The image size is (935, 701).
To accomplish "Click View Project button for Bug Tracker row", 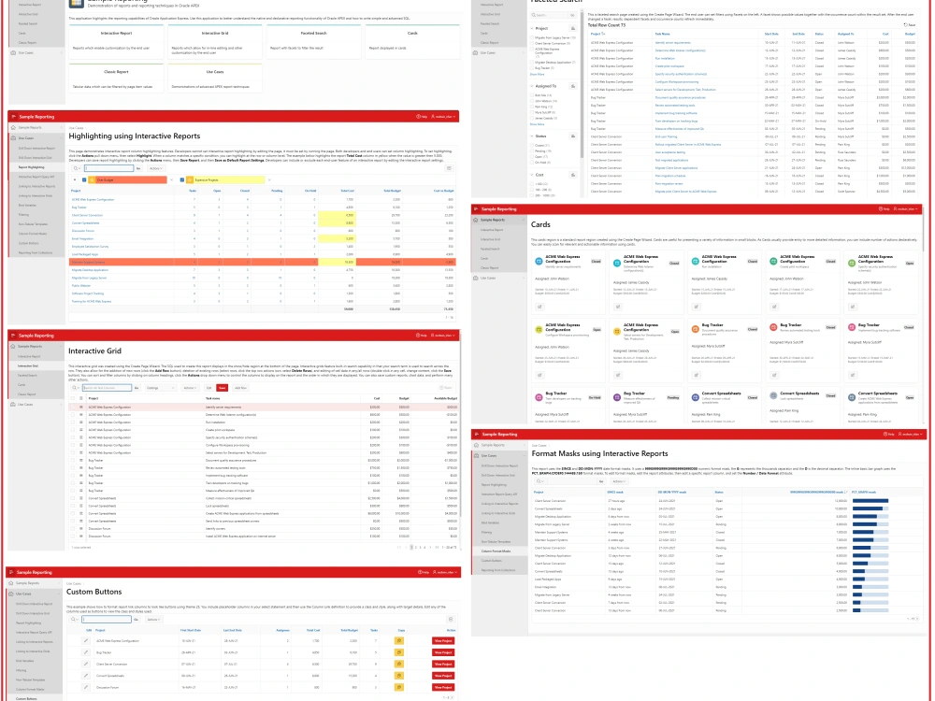I will click(x=443, y=652).
